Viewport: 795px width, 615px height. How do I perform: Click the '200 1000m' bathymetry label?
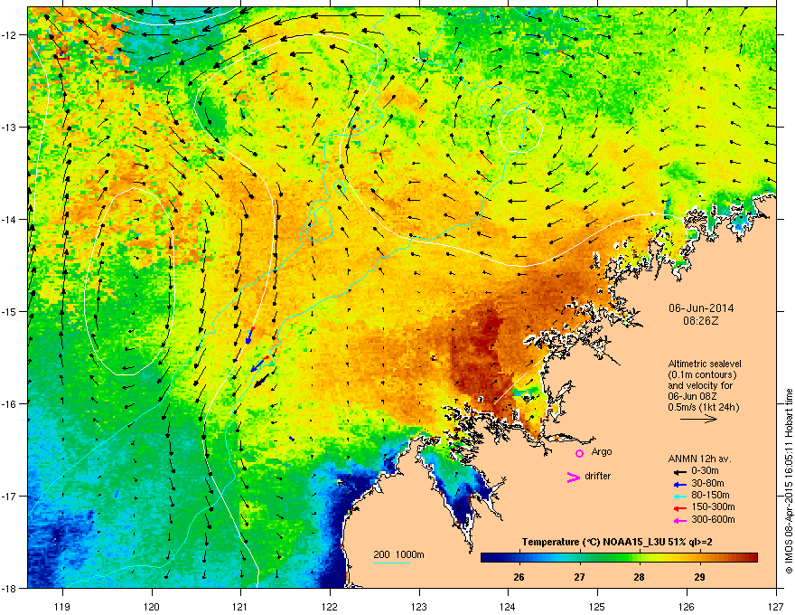[398, 554]
